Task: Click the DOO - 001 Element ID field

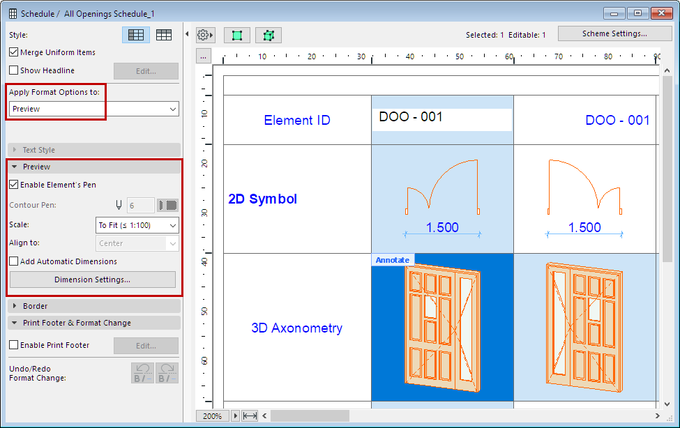Action: pyautogui.click(x=442, y=119)
